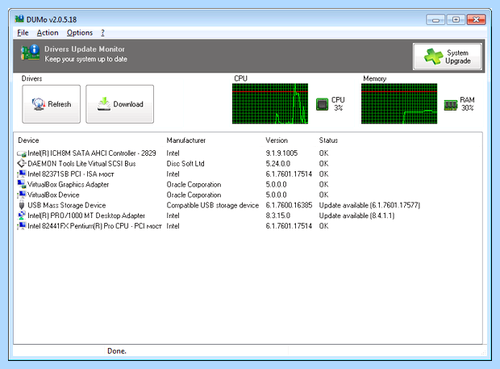Click the Update available (6.1.7601.17577) status
The image size is (500, 369).
[x=369, y=205]
